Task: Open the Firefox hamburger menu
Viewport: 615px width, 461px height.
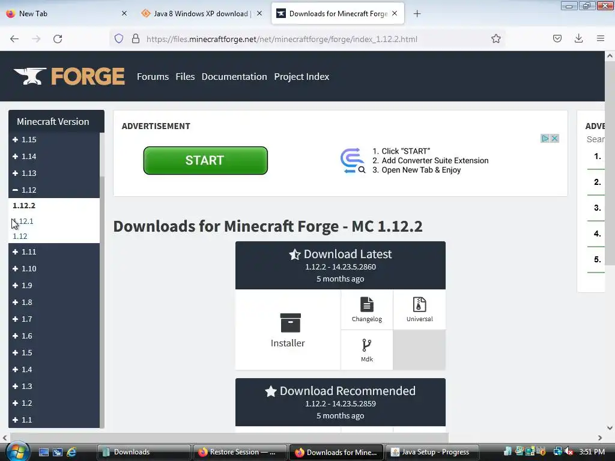Action: click(x=601, y=38)
